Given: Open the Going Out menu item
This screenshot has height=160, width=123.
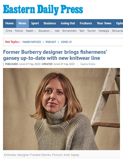Looking at the screenshot, I should (x=68, y=23).
